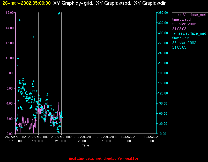Click left axis value 2.00
Screen dimensions: 208x162
(10, 119)
